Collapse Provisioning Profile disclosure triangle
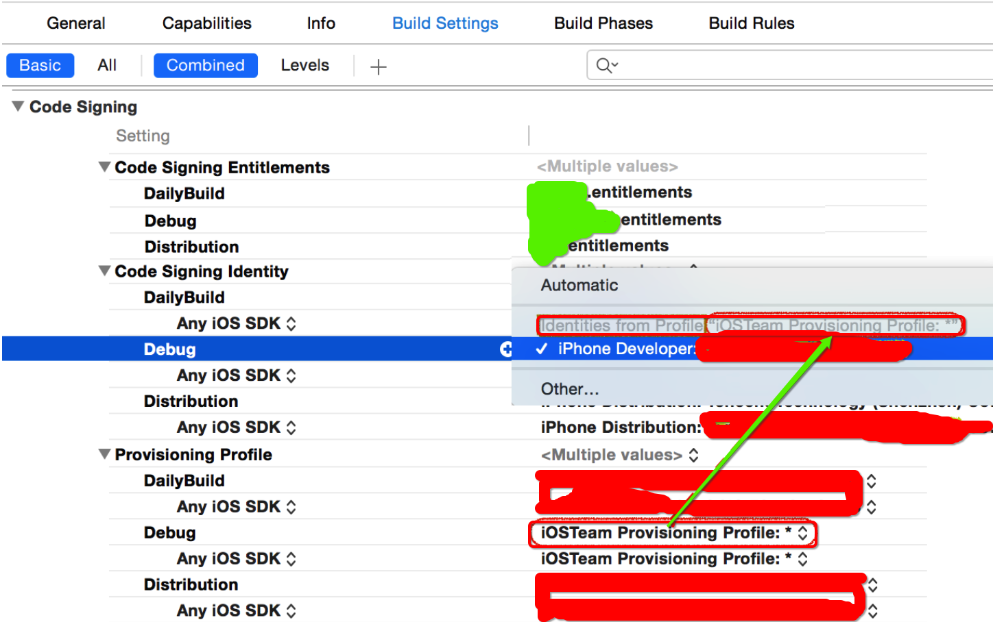993x622 pixels. coord(104,454)
